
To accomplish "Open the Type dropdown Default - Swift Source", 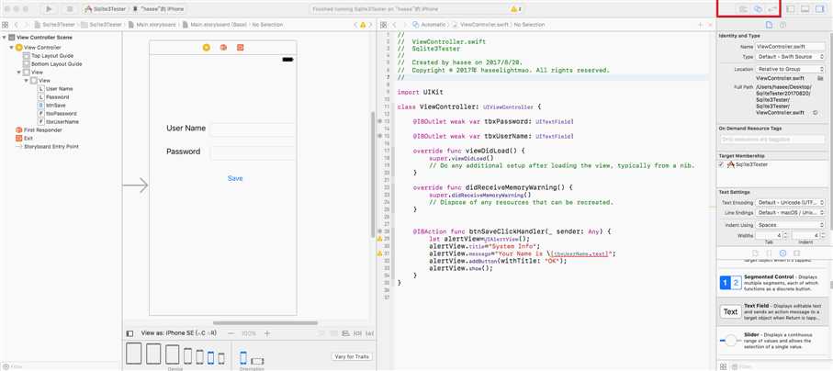I will point(790,57).
